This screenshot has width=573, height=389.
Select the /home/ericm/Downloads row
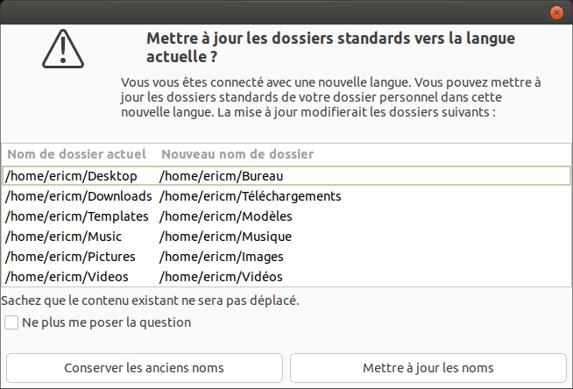tap(79, 196)
